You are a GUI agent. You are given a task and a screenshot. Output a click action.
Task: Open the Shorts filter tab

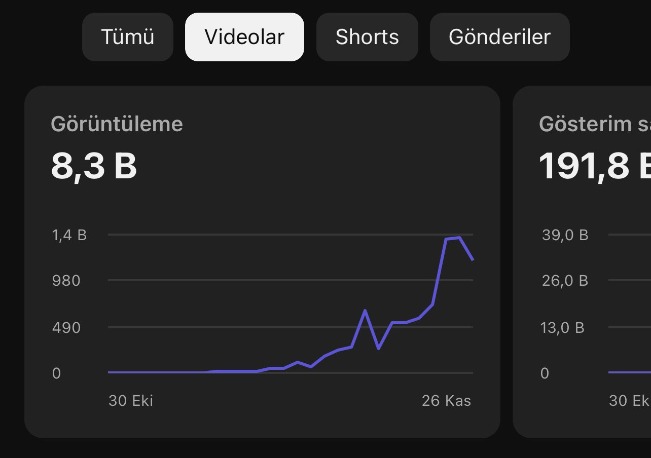pos(367,37)
